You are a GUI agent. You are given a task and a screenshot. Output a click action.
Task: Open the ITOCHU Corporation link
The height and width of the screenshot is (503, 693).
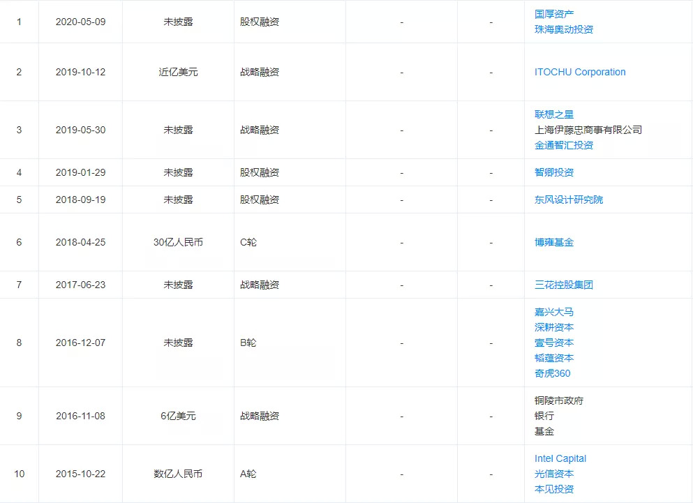point(580,72)
